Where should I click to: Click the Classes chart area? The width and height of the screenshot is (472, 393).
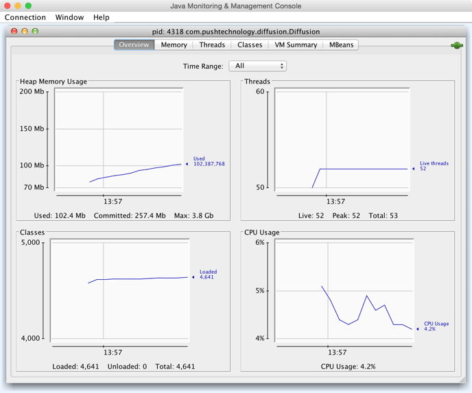click(x=120, y=291)
